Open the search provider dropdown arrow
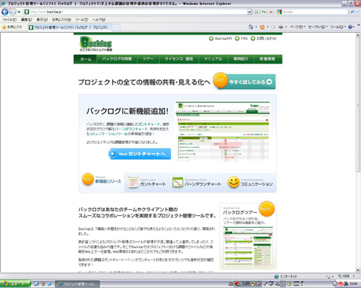 357,12
